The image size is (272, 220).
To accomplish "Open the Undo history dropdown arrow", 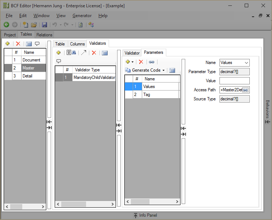I will pyautogui.click(x=61, y=25).
